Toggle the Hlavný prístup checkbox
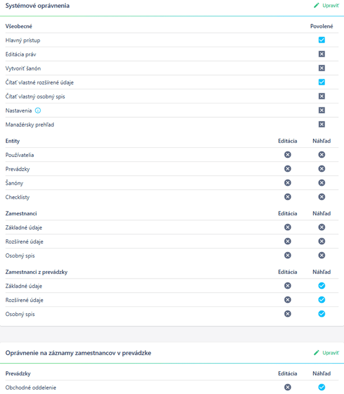344x394 pixels. [x=322, y=40]
